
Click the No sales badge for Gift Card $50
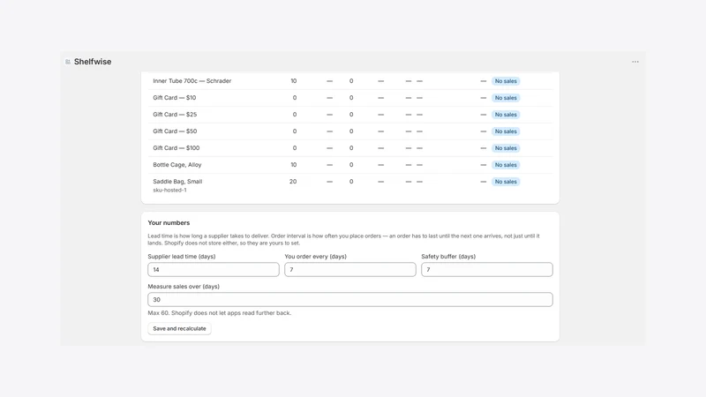(x=506, y=131)
